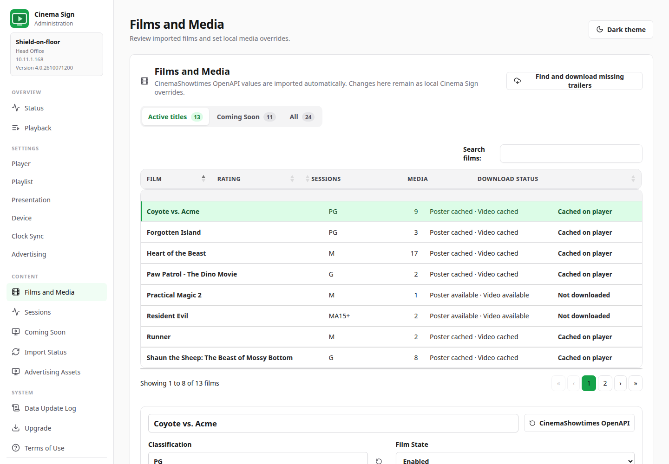Jump to last page of films
The width and height of the screenshot is (669, 464).
636,383
